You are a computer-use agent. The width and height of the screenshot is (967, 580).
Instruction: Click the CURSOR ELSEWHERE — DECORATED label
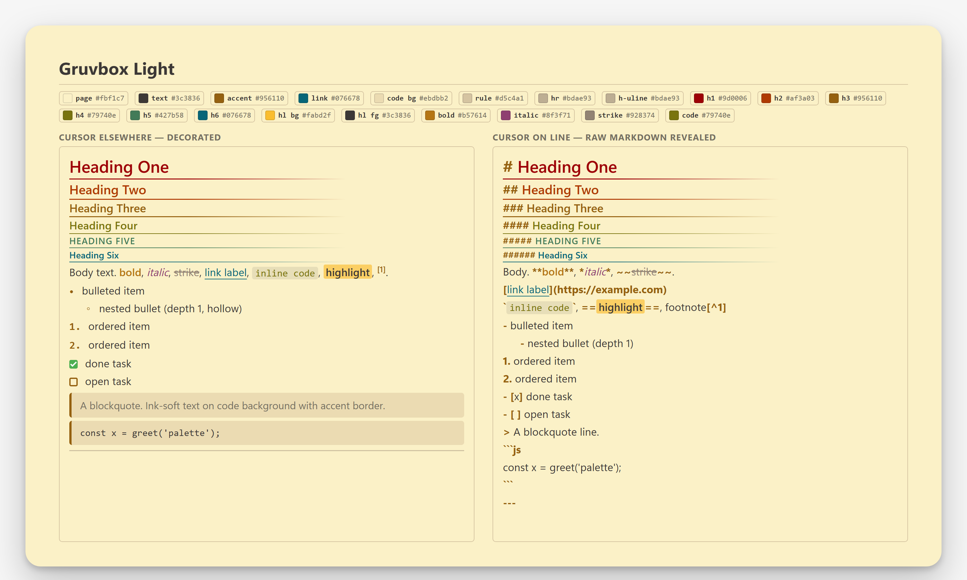[x=140, y=138]
